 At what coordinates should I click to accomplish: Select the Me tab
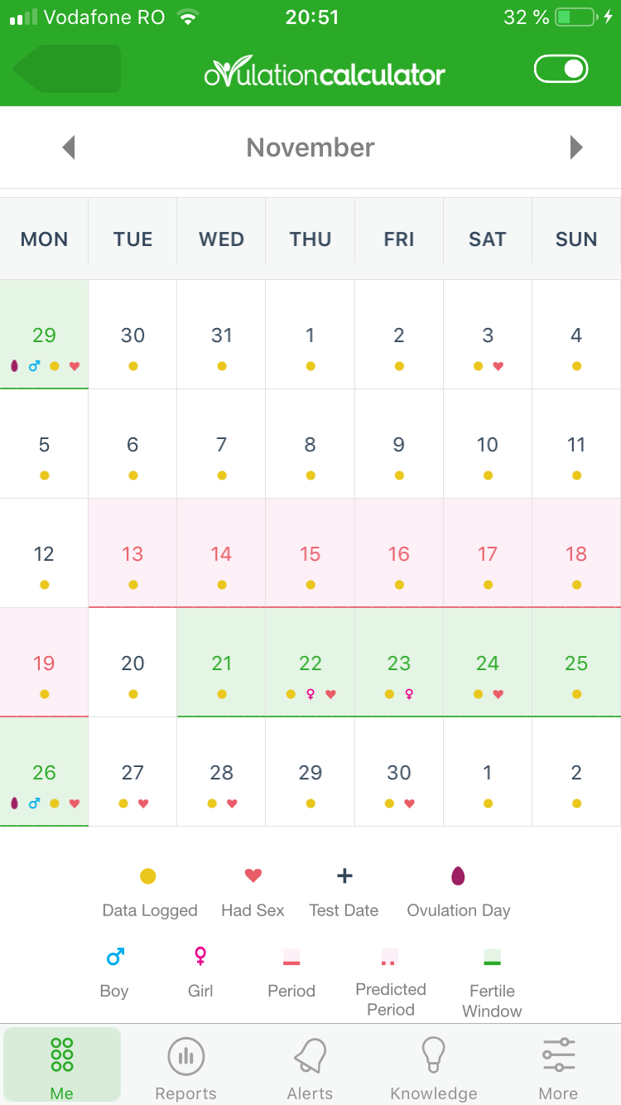click(x=62, y=1064)
